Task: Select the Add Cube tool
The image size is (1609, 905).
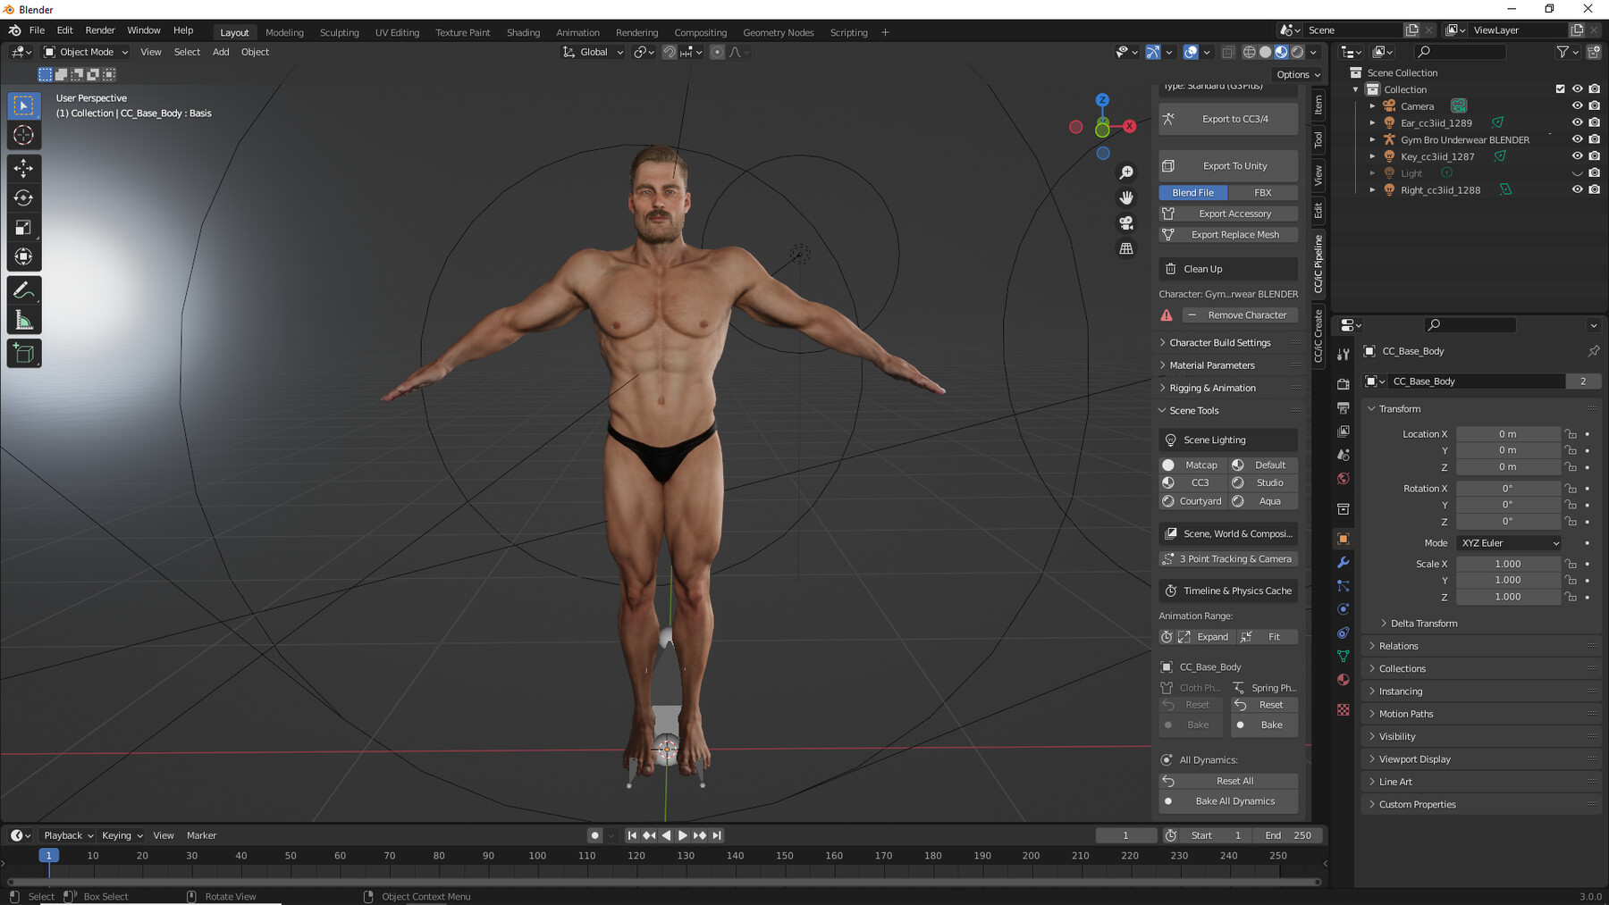Action: tap(24, 354)
